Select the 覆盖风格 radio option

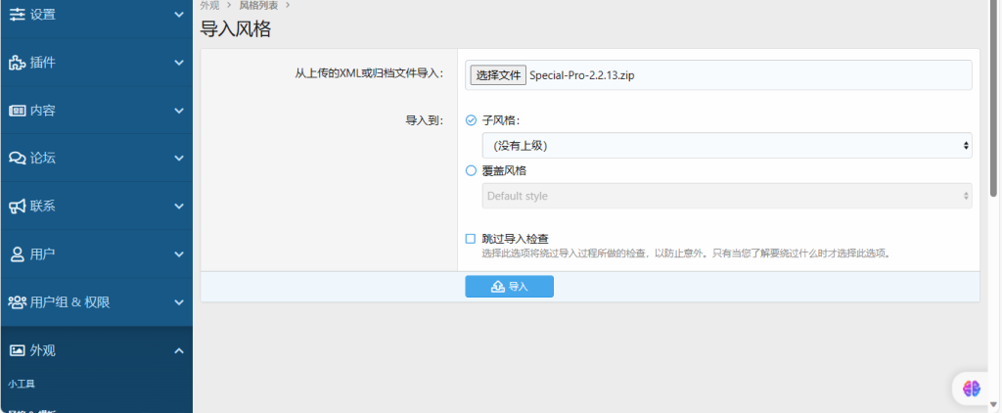point(471,170)
